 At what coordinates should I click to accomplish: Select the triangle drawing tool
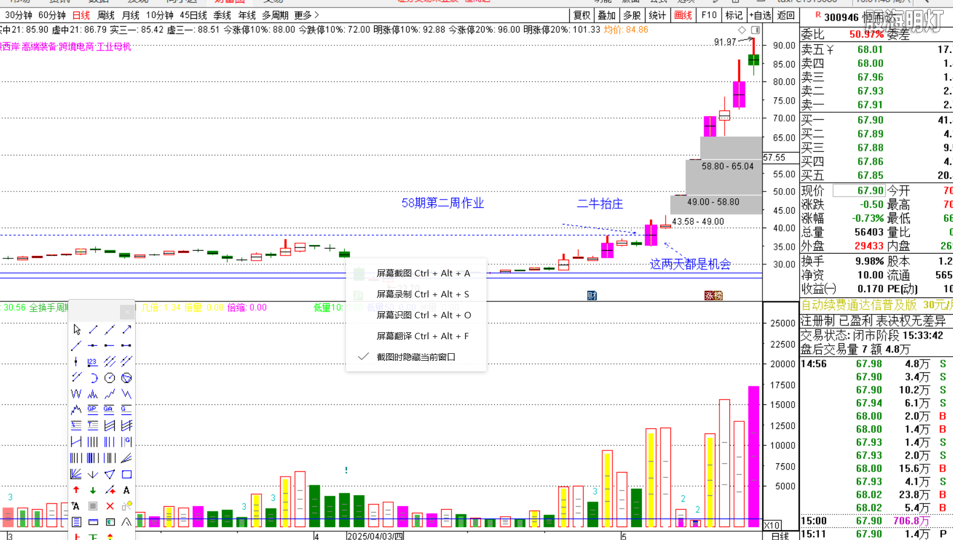coord(110,474)
